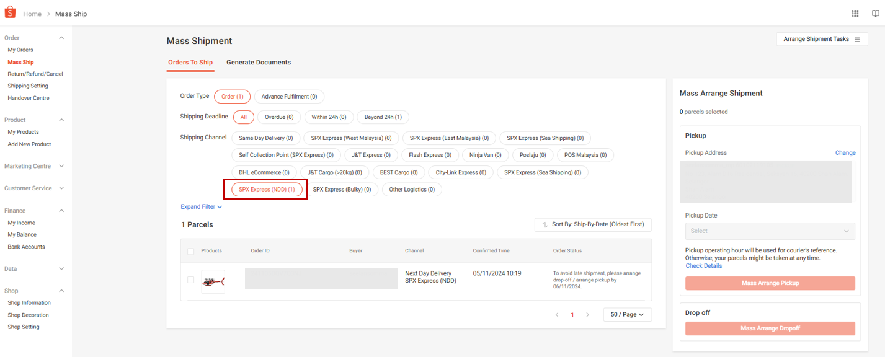Click Expand Filter link
Screen dimensions: 885x357
[201, 207]
